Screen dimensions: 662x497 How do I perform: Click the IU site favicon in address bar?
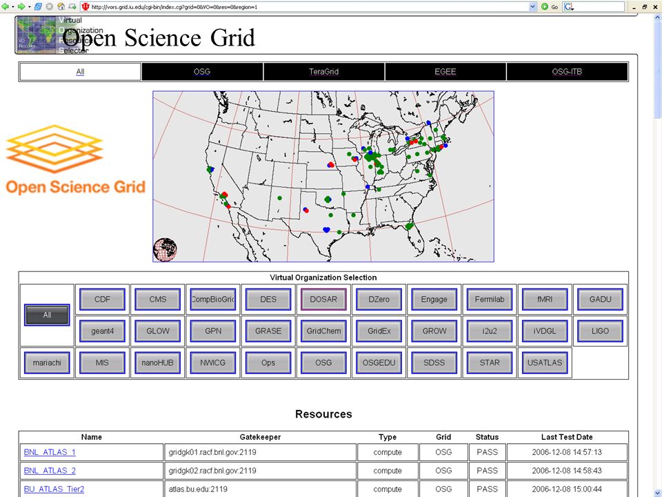86,7
